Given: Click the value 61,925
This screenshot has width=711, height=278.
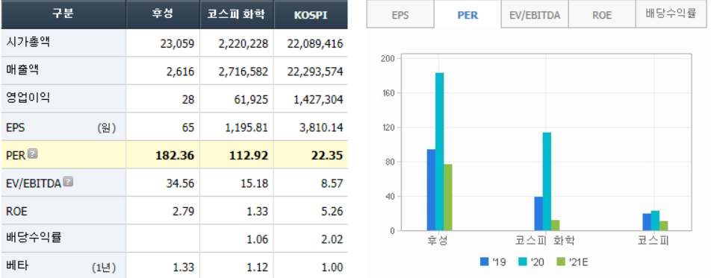Looking at the screenshot, I should click(x=252, y=100).
